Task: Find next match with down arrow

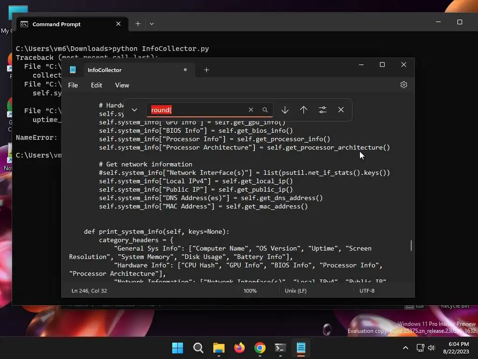Action: (x=285, y=110)
